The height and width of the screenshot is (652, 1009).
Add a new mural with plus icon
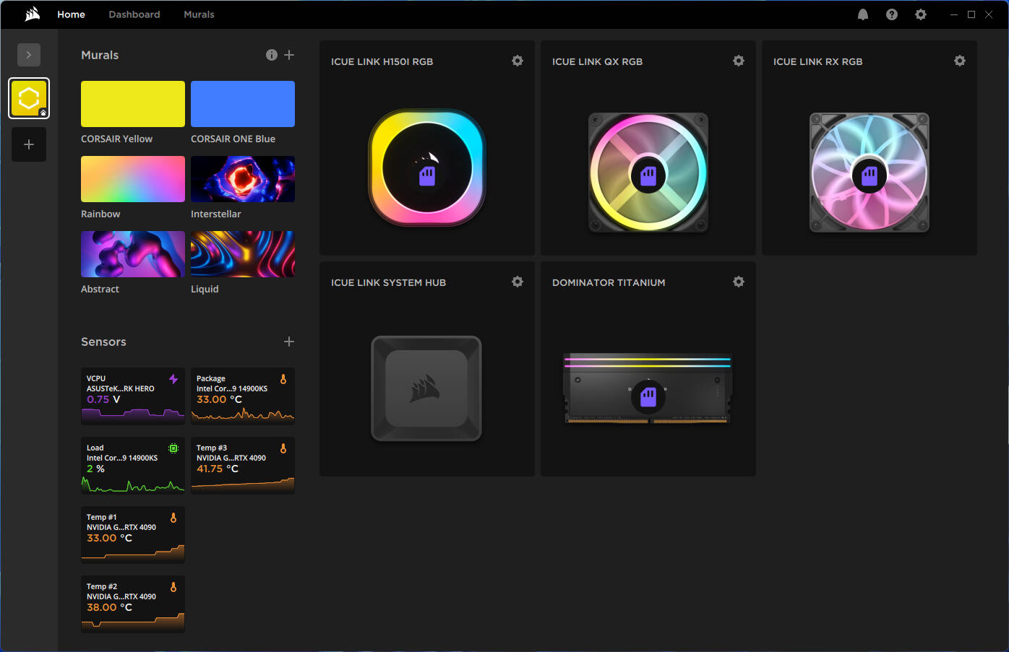(289, 55)
